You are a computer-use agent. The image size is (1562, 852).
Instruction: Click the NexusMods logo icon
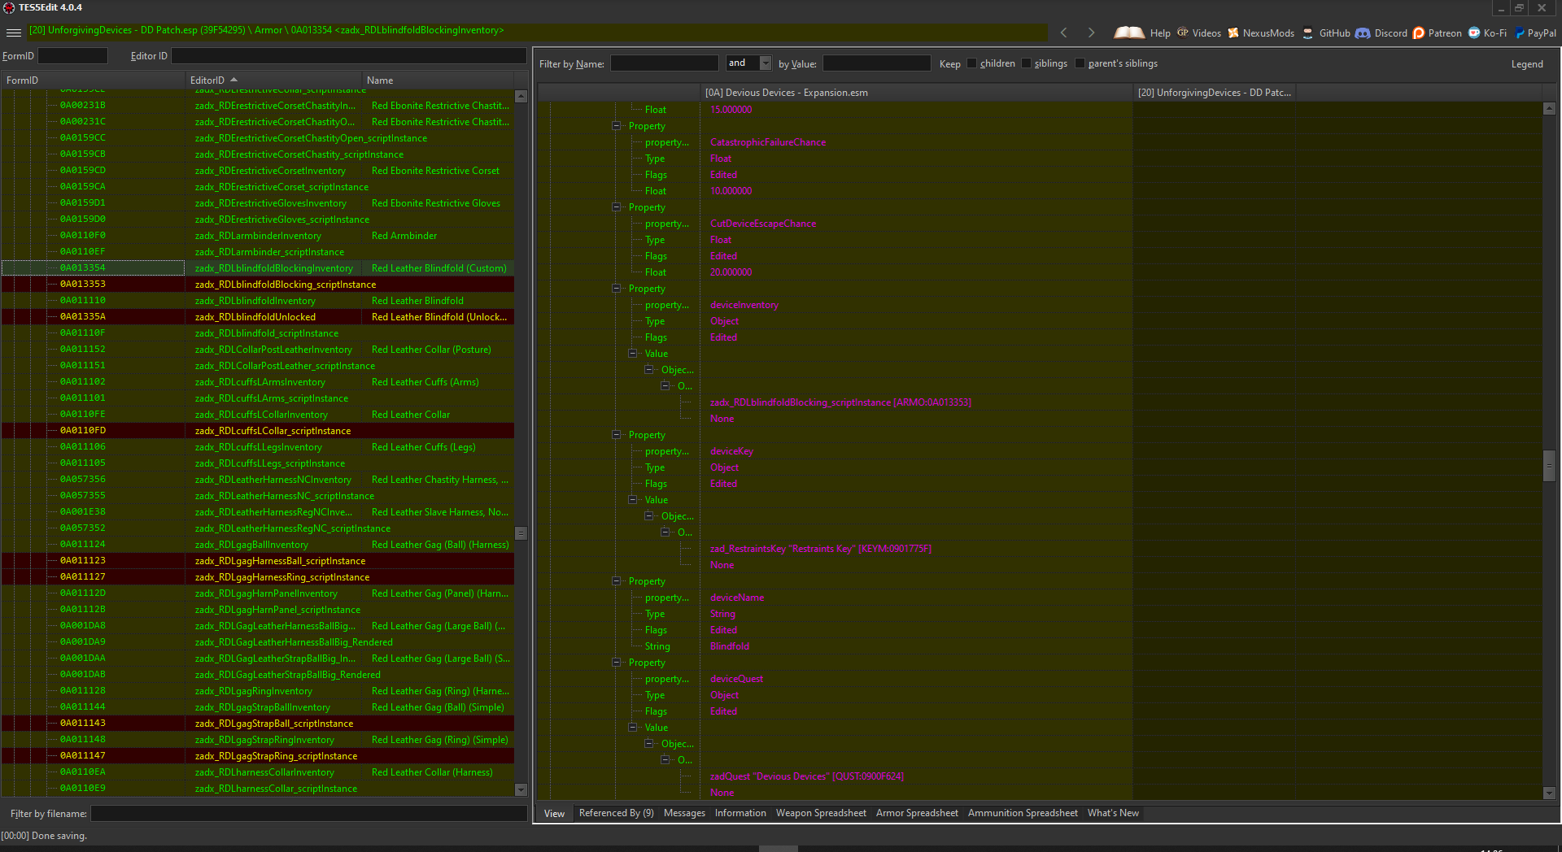[x=1233, y=33]
